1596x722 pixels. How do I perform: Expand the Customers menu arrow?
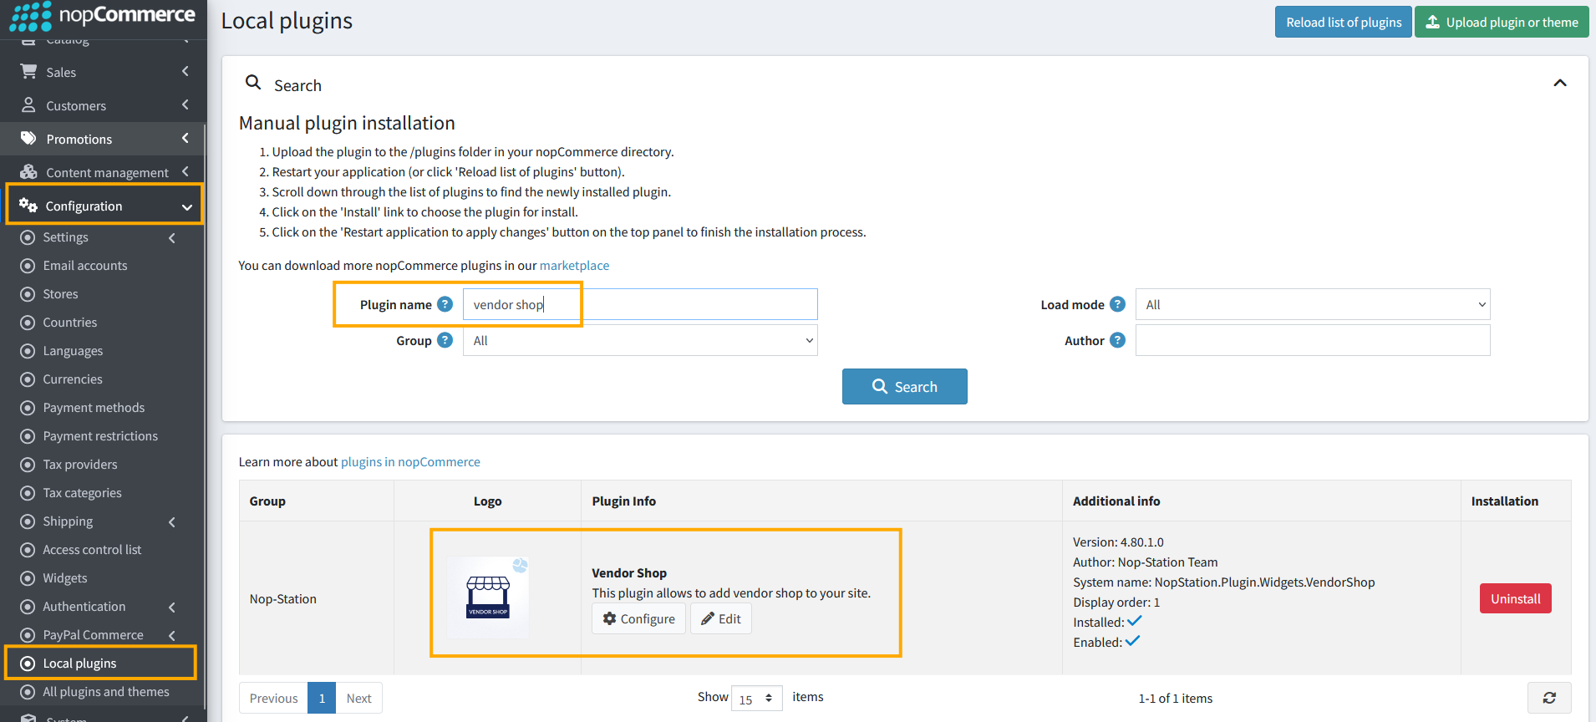(186, 105)
